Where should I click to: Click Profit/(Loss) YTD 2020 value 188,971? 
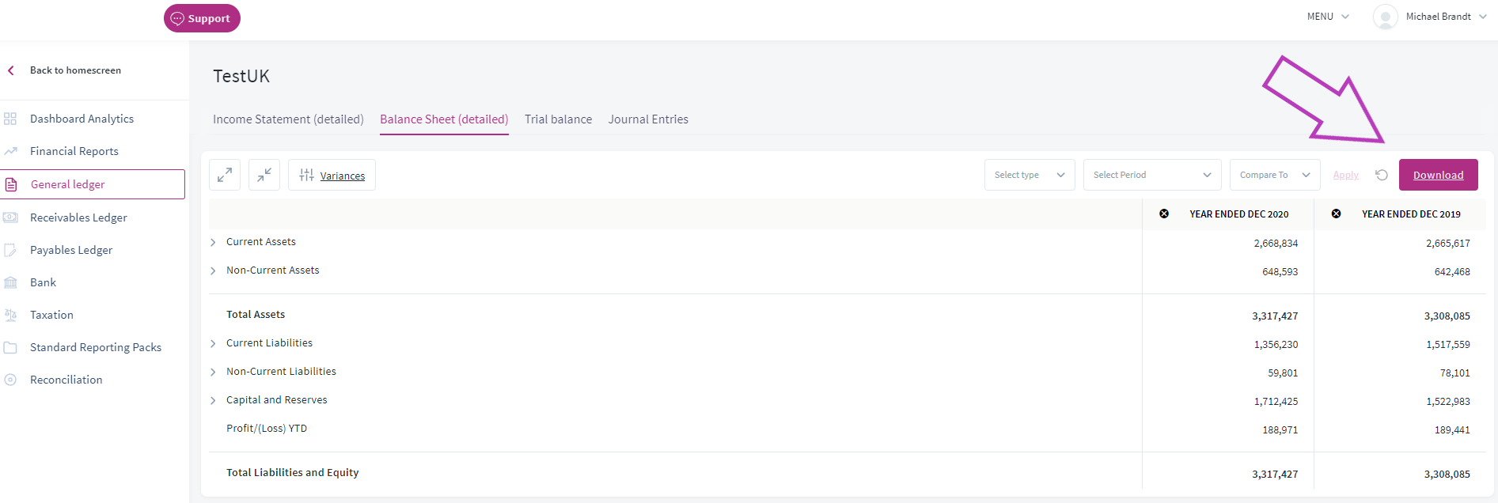click(x=1280, y=430)
